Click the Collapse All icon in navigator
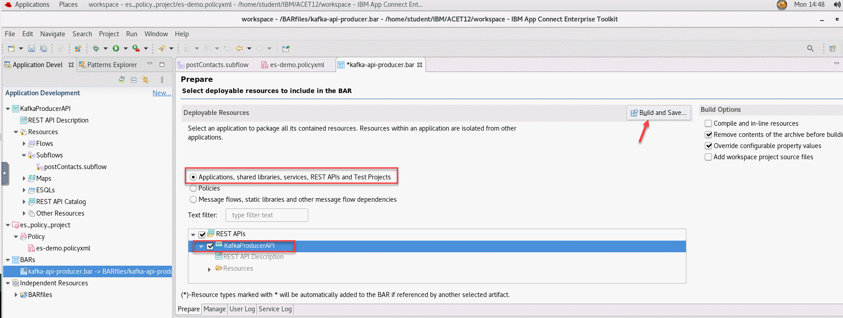 (x=133, y=80)
